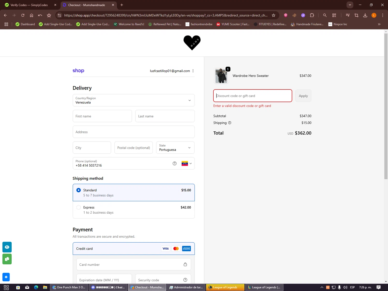Select Standard shipping method

click(133, 192)
